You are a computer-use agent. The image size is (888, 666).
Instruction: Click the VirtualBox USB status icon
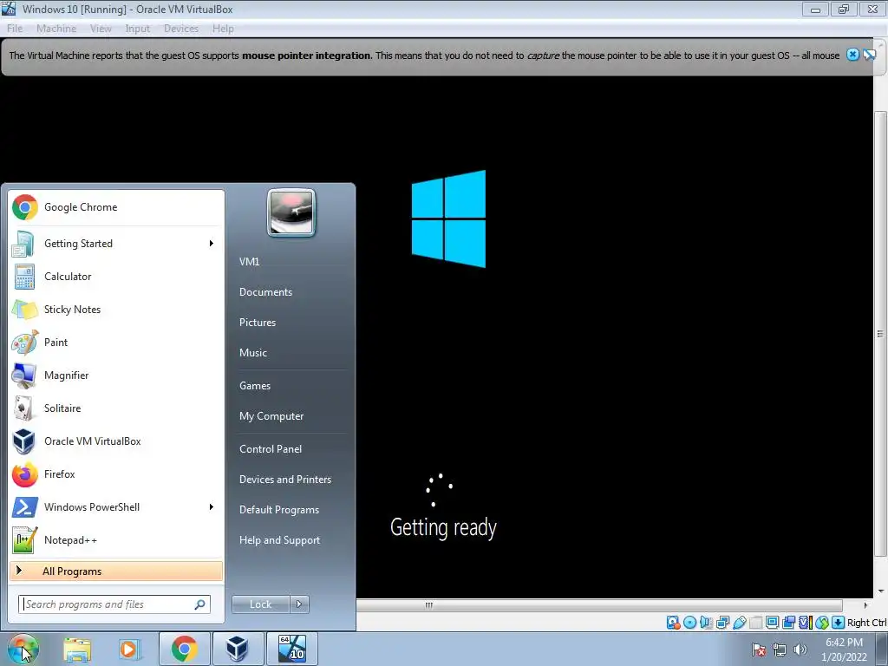click(739, 623)
